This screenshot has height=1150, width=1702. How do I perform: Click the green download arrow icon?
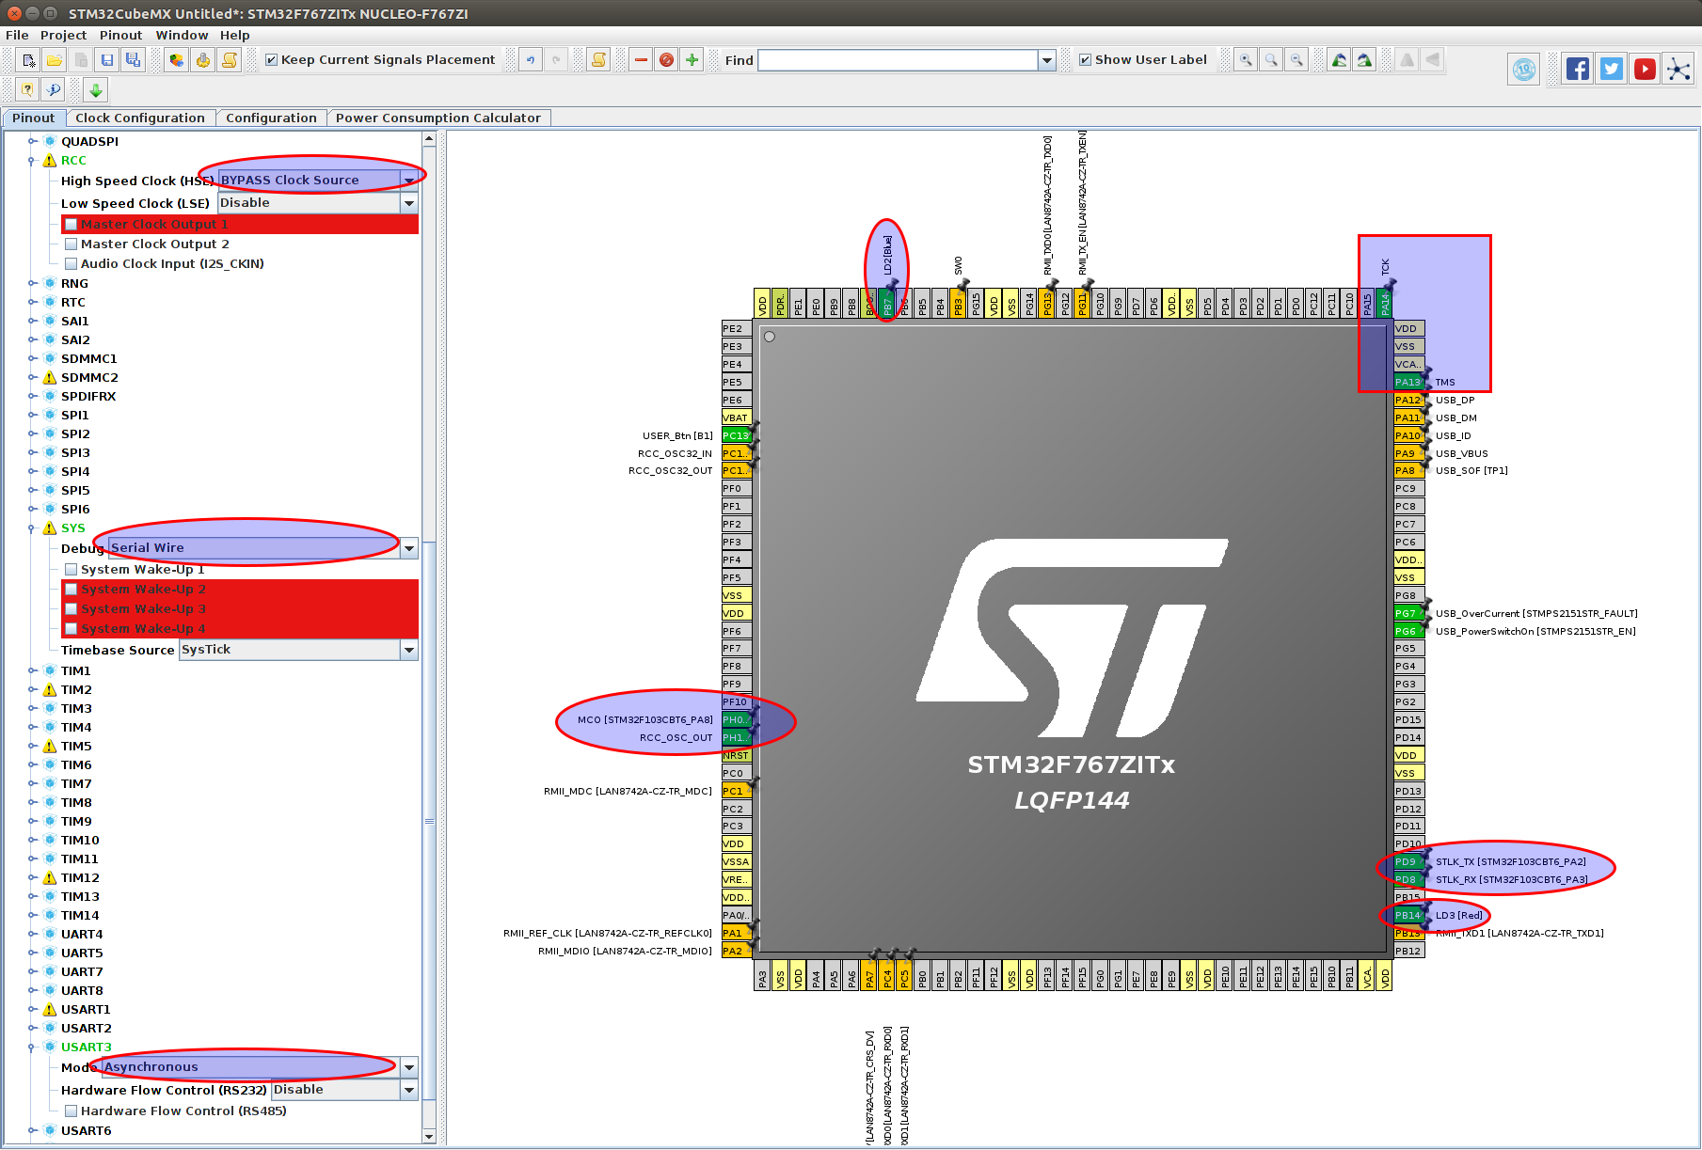tap(94, 89)
